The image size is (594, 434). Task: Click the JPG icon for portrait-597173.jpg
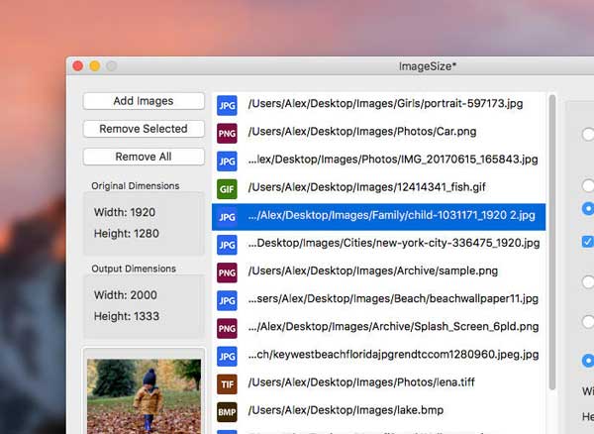pyautogui.click(x=227, y=105)
